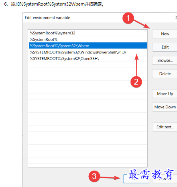Close the Edit environment variable dialog
This screenshot has height=187, width=177.
pos(176,18)
